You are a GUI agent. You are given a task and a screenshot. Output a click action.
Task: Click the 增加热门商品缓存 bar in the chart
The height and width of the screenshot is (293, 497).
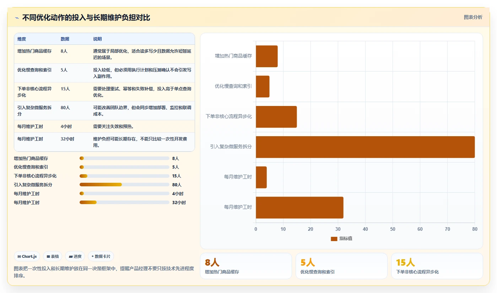pos(267,56)
